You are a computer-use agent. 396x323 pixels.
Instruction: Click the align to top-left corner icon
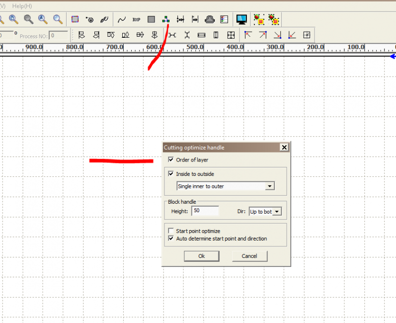pyautogui.click(x=248, y=35)
